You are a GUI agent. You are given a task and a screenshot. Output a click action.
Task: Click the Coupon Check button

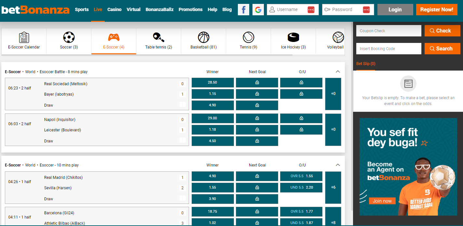(x=442, y=31)
